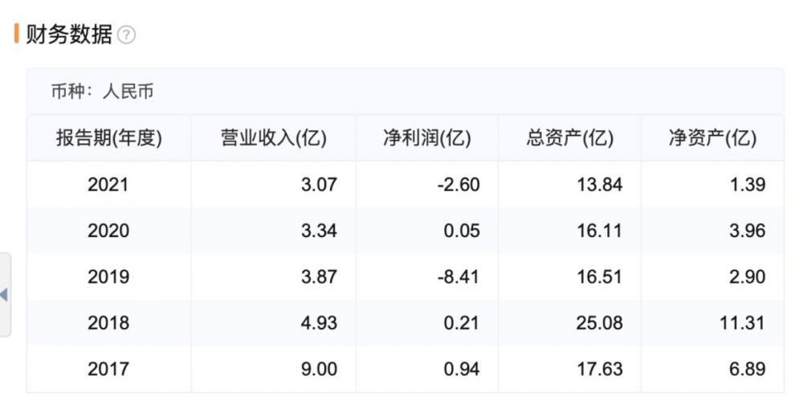Expand the left side panel arrow
This screenshot has height=405, width=803.
click(x=4, y=295)
